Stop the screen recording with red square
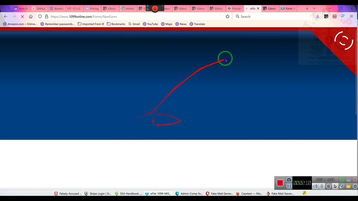 280,183
